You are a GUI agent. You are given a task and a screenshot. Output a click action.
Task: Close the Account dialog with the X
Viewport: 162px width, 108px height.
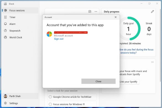(115, 17)
